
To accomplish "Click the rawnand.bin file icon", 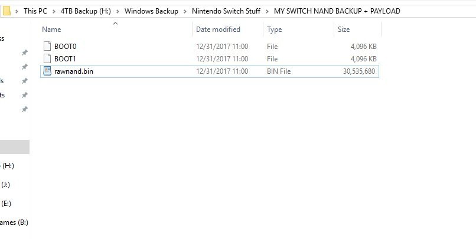I will coord(47,71).
